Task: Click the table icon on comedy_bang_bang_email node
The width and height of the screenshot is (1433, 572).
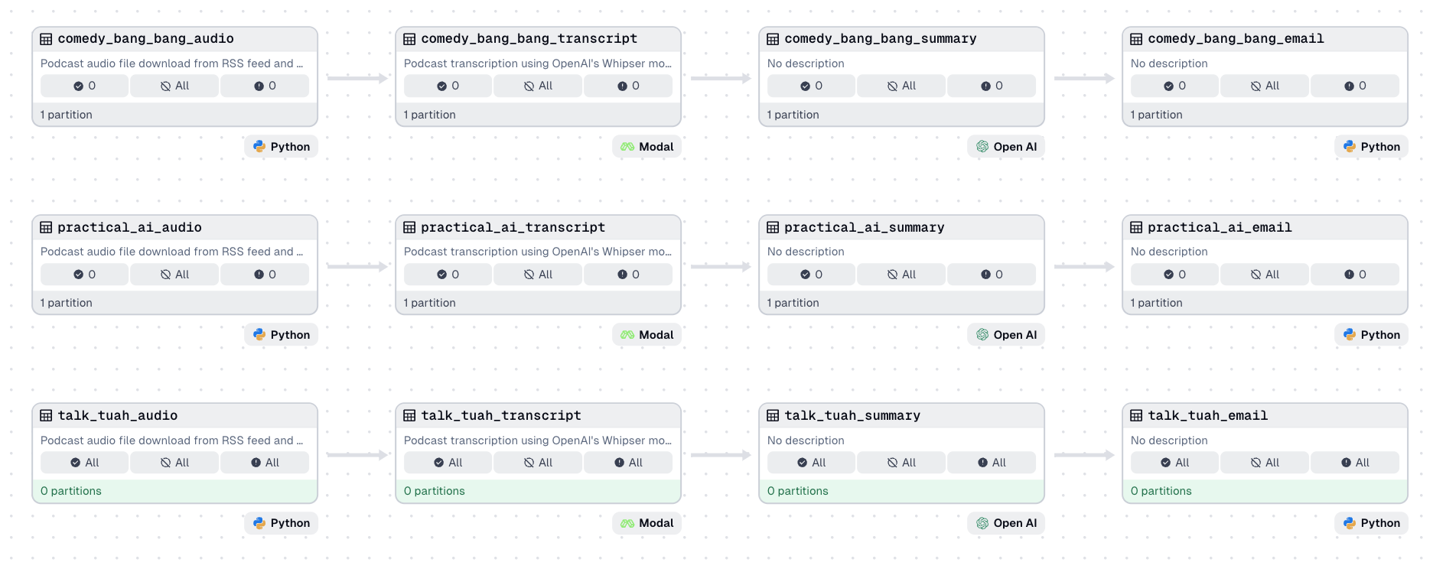Action: click(1136, 39)
